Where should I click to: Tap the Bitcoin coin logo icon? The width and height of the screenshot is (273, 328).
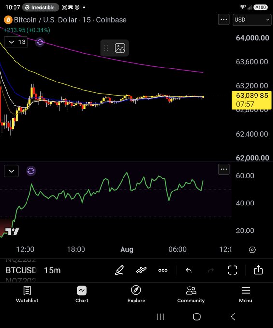[8, 20]
